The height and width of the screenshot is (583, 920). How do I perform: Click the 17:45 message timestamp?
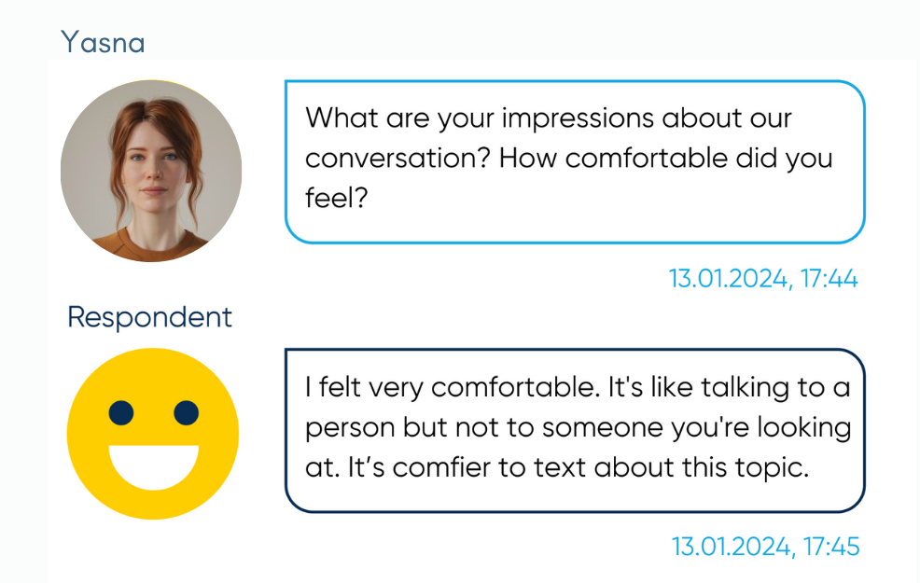[765, 547]
